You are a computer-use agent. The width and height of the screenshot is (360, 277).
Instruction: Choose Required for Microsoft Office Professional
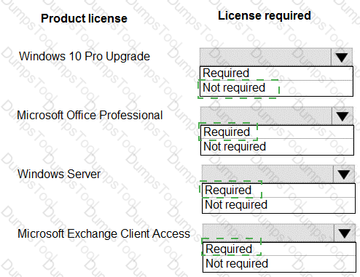click(x=277, y=132)
